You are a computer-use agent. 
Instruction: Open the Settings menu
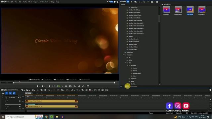(52, 2)
